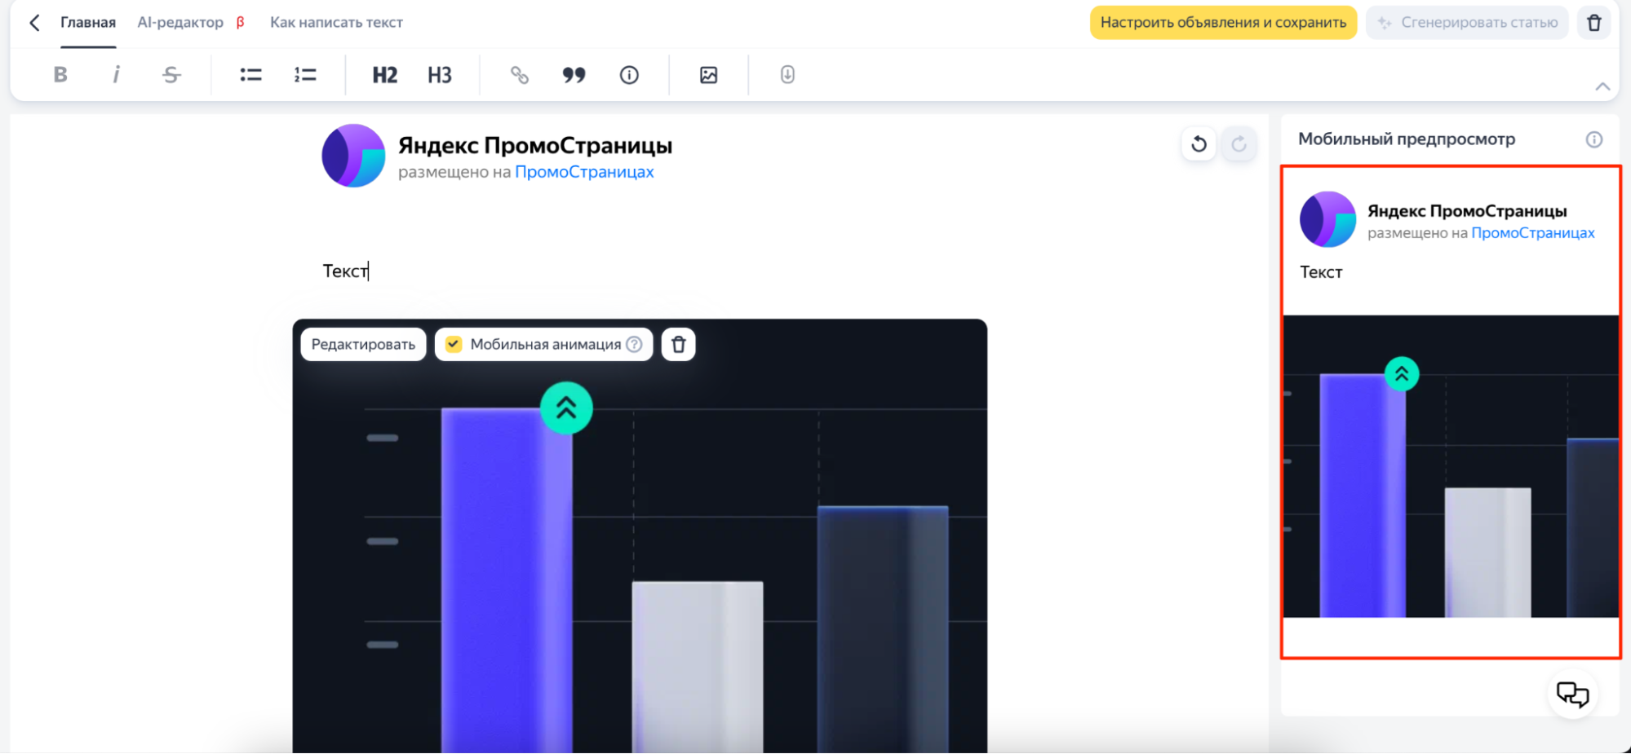The width and height of the screenshot is (1631, 754).
Task: Click the Яндекс ПромоСтраницы title in editor
Action: (535, 146)
